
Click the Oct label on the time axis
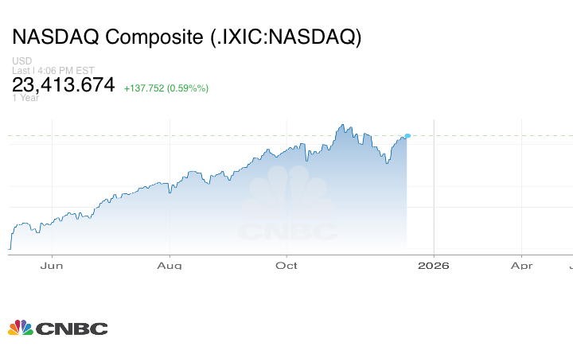click(286, 266)
